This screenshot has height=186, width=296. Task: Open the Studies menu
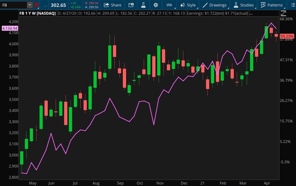[244, 5]
